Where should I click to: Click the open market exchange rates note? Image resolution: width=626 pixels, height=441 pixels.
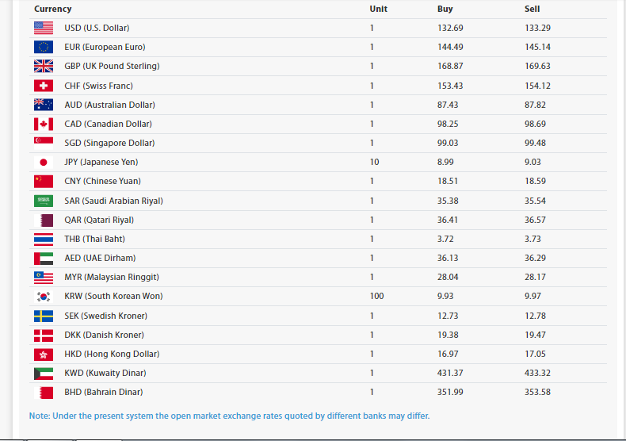pyautogui.click(x=229, y=416)
